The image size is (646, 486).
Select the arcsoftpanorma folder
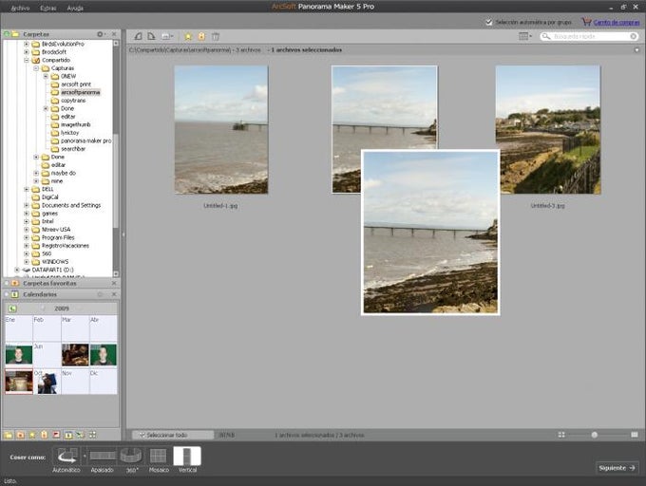(81, 92)
